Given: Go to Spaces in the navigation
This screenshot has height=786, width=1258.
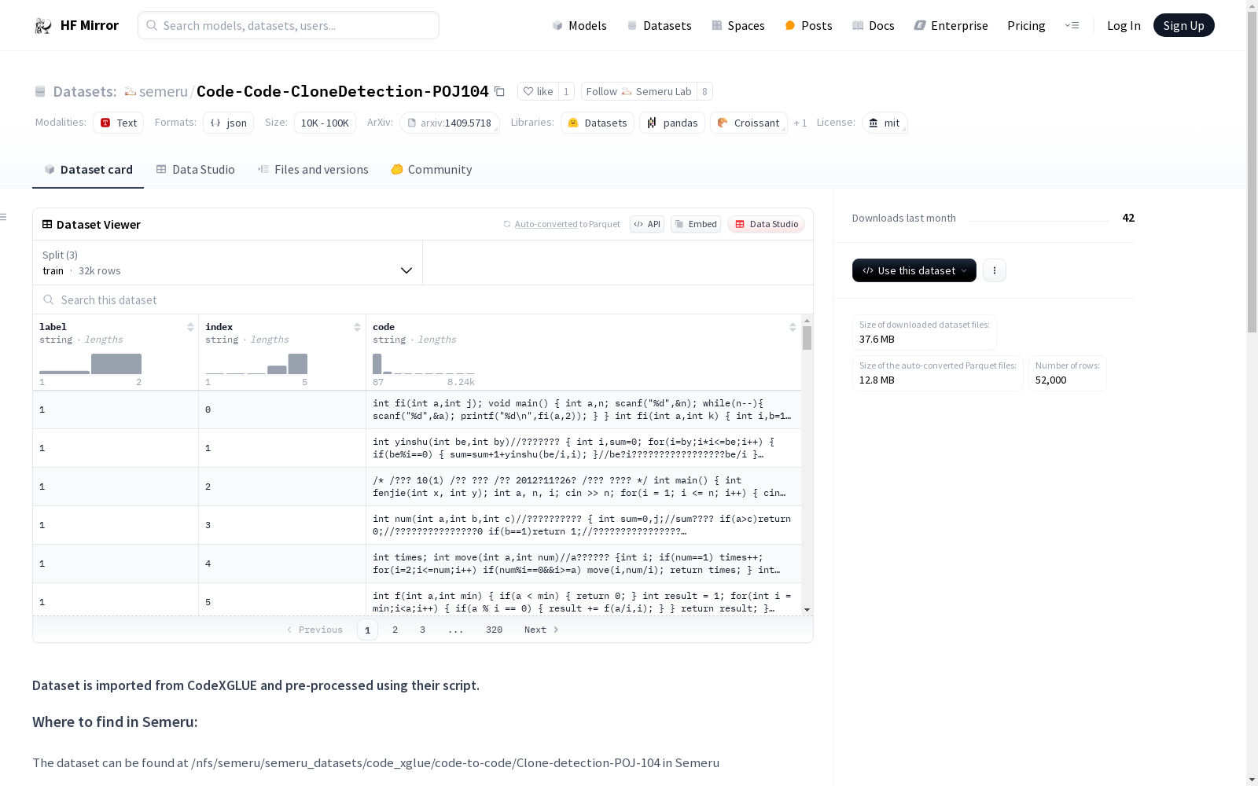Looking at the screenshot, I should (738, 25).
